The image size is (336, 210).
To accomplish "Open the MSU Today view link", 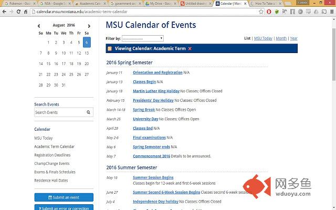I will [263, 38].
